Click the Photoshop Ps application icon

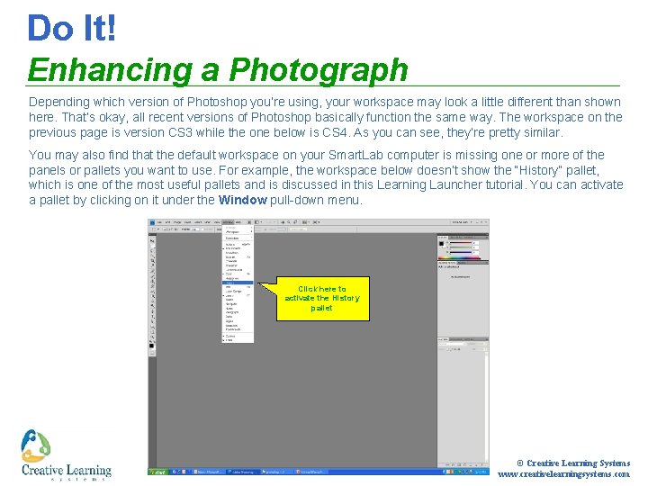(x=152, y=222)
